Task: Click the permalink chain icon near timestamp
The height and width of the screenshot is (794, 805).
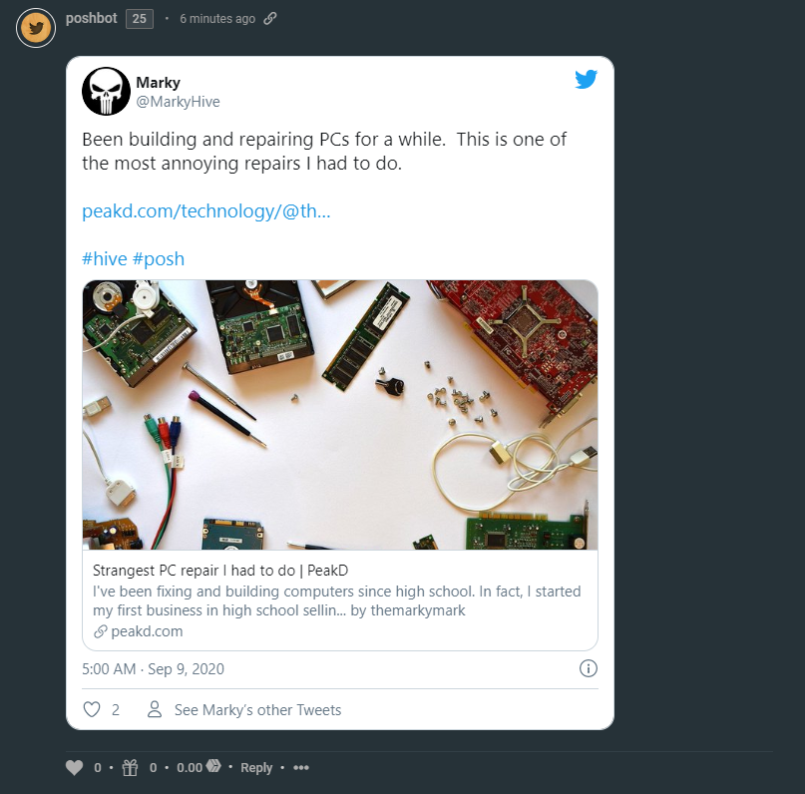Action: (x=270, y=19)
